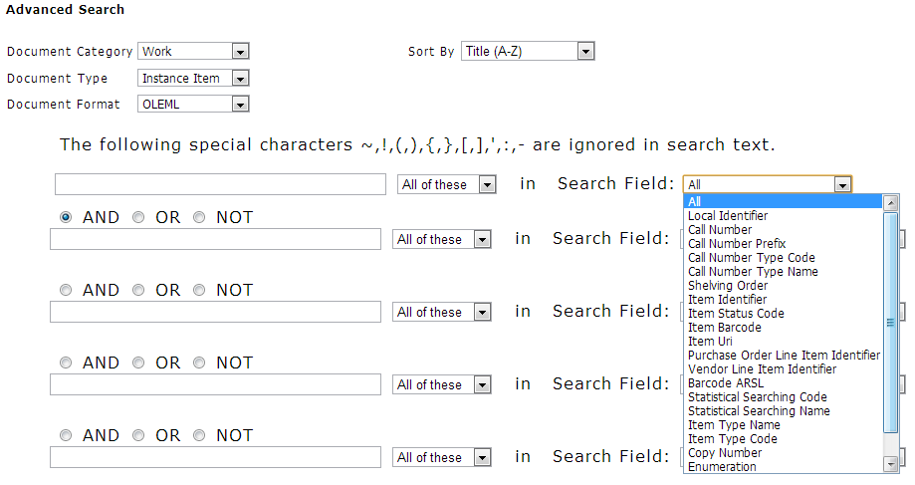Choose Call Number from the list
This screenshot has height=485, width=915.
click(720, 230)
